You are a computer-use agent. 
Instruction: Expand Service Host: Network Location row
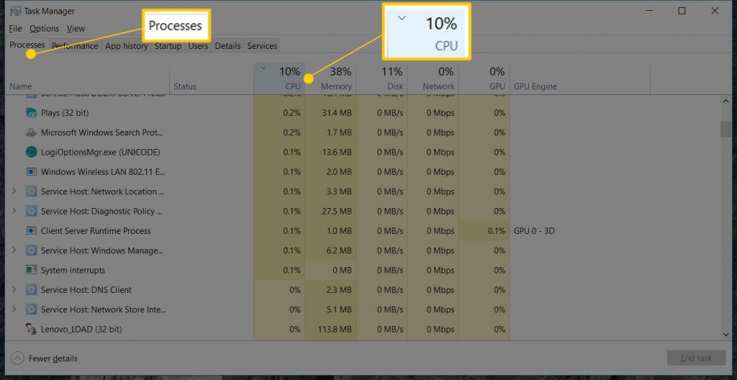(14, 191)
